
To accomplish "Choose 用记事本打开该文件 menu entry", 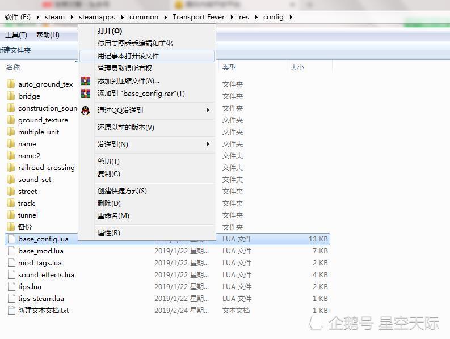I will pos(147,56).
